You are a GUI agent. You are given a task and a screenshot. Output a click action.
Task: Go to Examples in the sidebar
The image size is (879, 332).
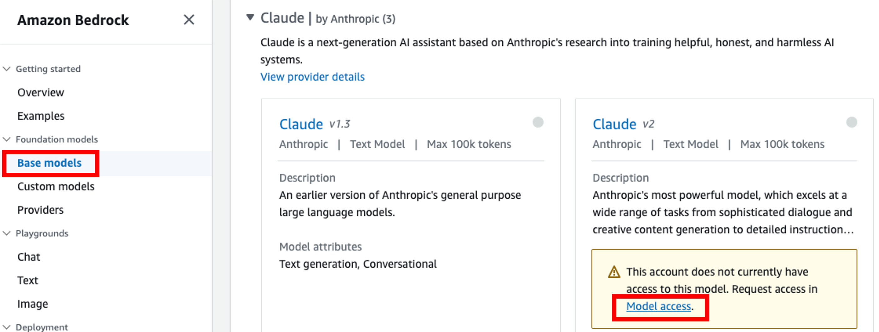click(41, 116)
